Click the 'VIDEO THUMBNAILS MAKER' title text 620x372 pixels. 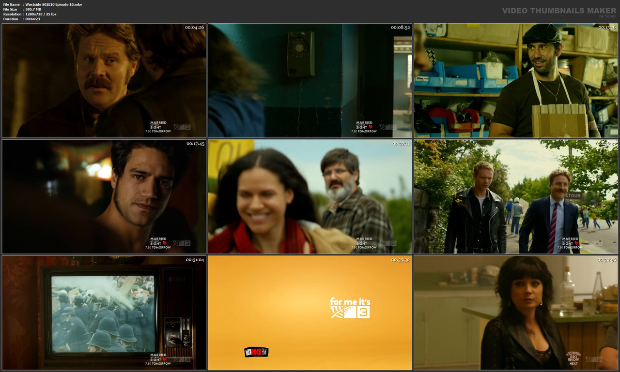tap(559, 10)
